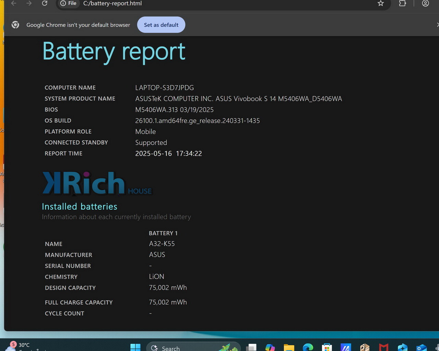The height and width of the screenshot is (351, 439).
Task: Click the CONNECTED STANDBY label
Action: click(x=76, y=143)
